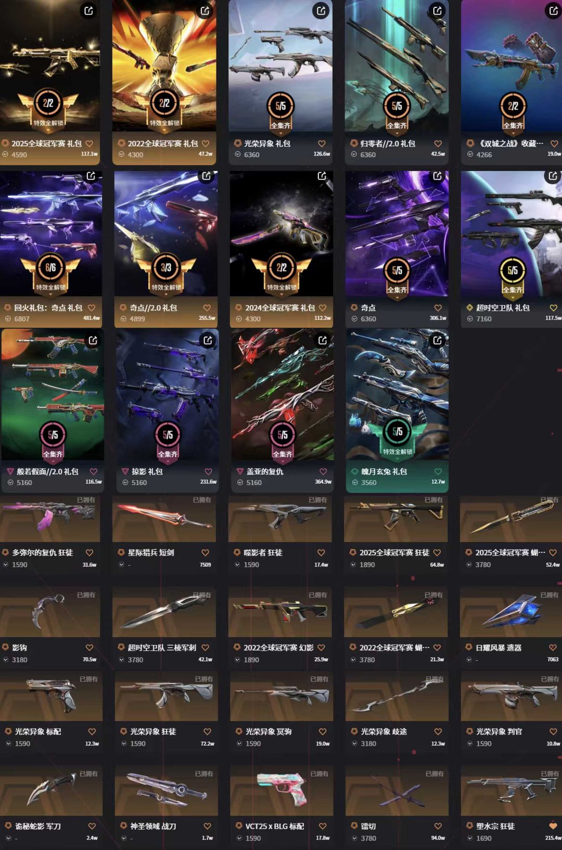Open the 回火礼包：奇点 礼包 bundle title
562x850 pixels.
click(48, 308)
